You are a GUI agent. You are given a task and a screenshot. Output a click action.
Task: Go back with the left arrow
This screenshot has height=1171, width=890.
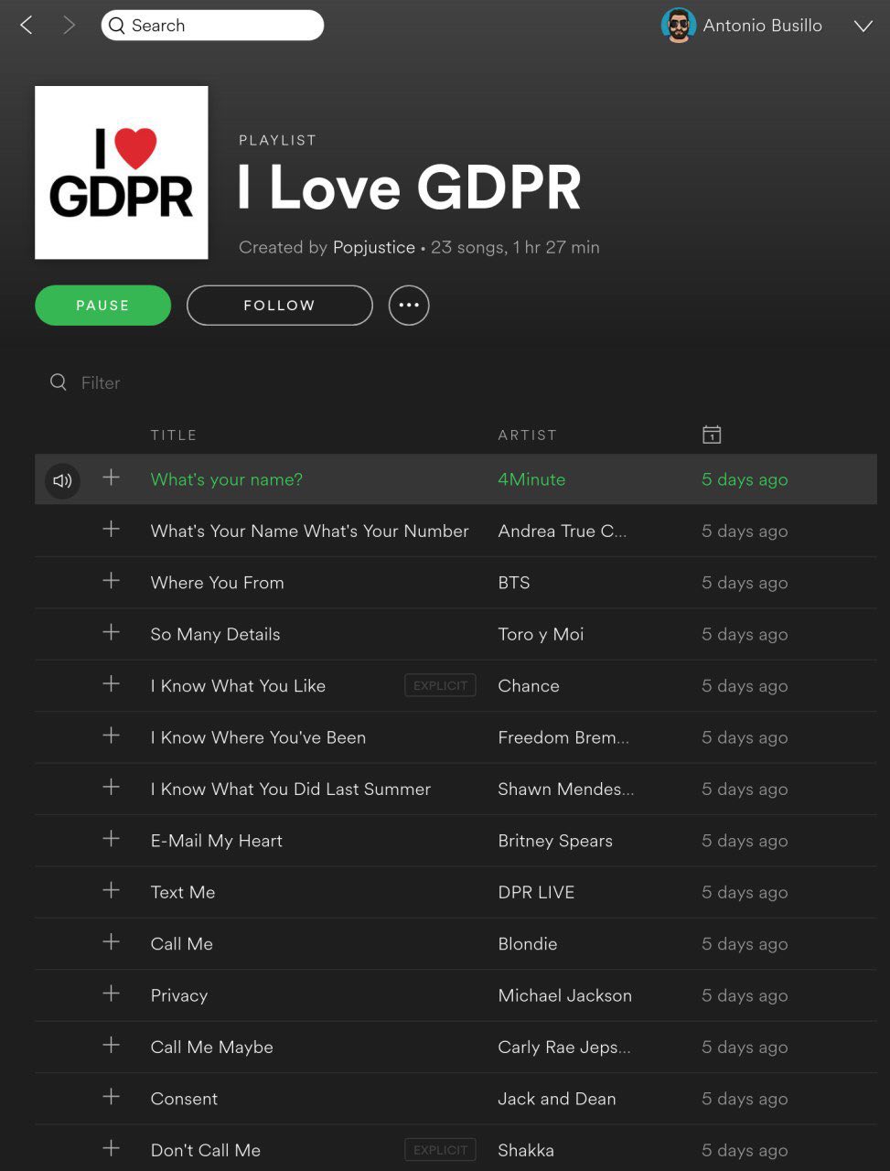click(x=27, y=26)
